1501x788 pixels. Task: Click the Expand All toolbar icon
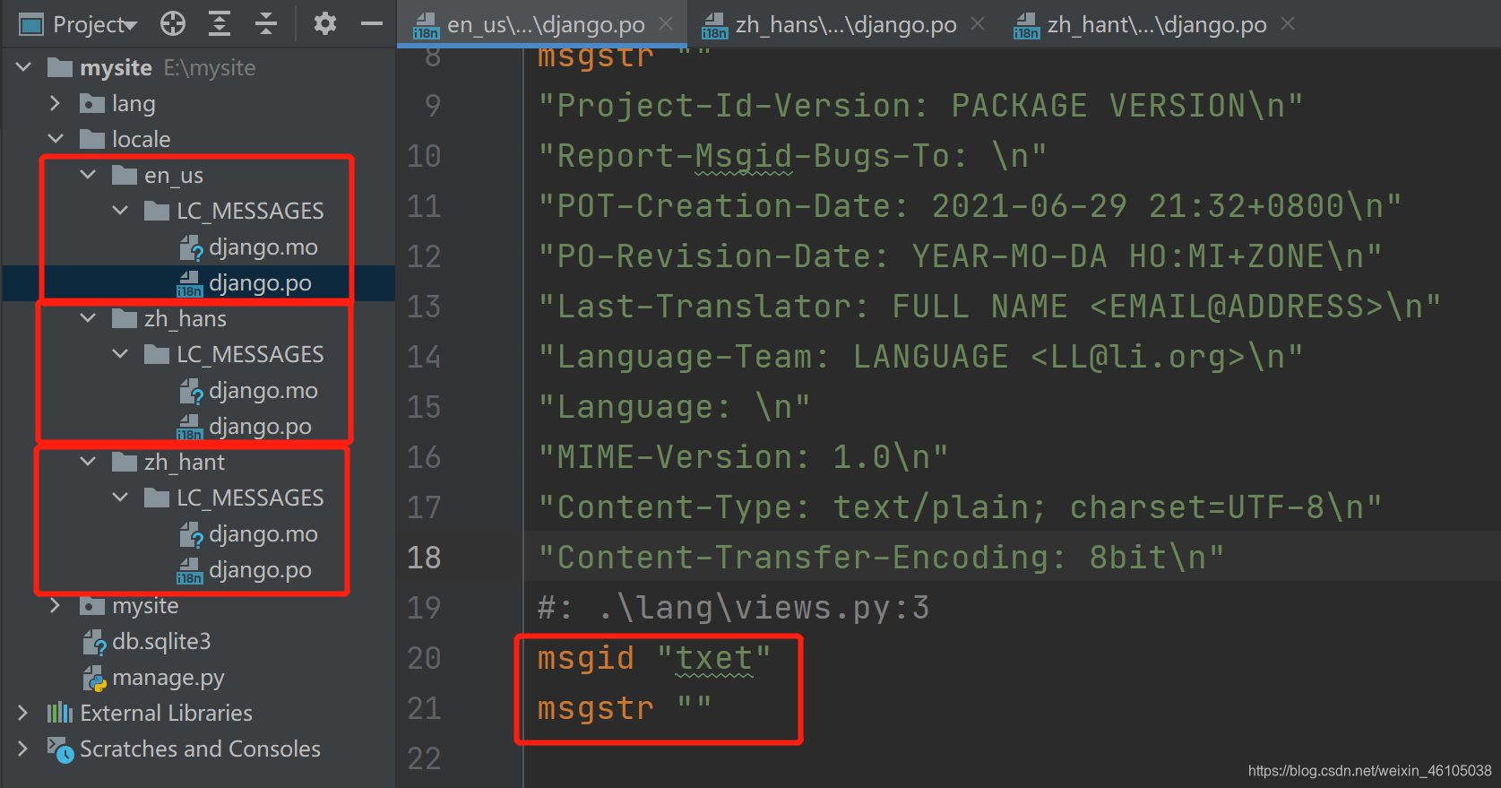coord(220,24)
